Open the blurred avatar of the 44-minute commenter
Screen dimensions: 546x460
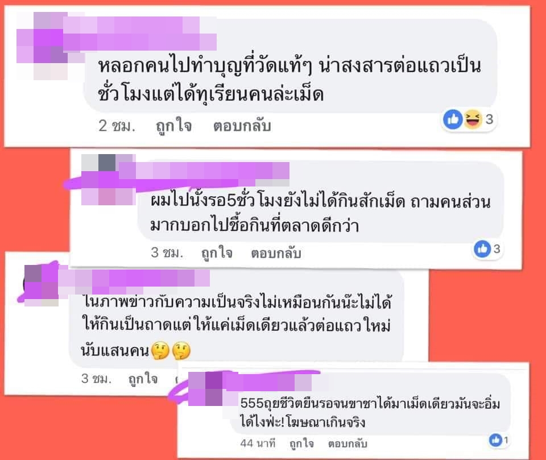coord(205,389)
